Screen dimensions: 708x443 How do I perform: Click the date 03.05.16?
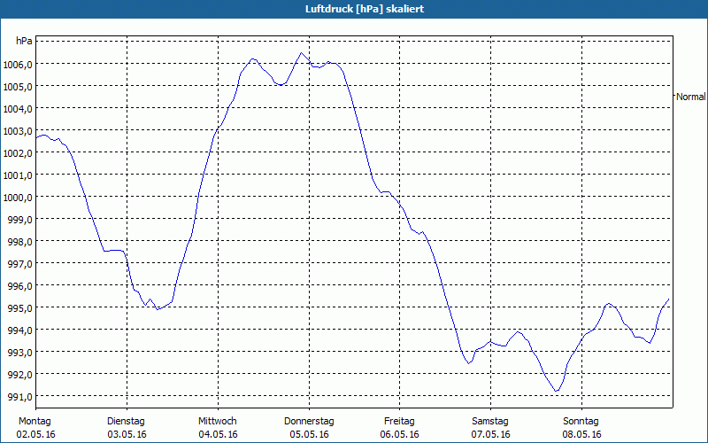coord(127,434)
